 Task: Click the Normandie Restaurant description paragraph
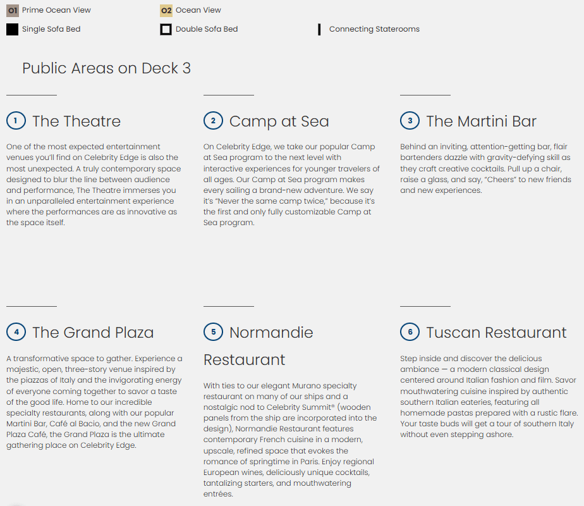click(290, 440)
